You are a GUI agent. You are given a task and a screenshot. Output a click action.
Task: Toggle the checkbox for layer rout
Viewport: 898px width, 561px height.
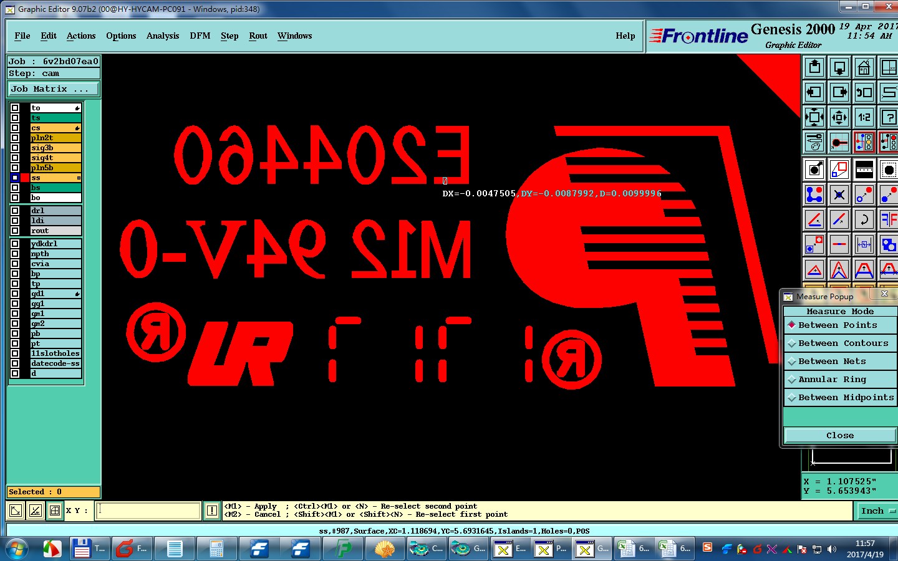[15, 231]
